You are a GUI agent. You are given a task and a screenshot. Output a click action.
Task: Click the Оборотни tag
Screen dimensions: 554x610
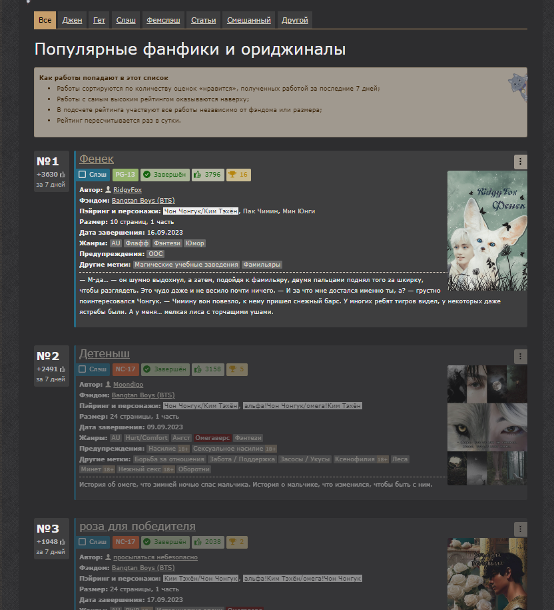[x=194, y=469]
